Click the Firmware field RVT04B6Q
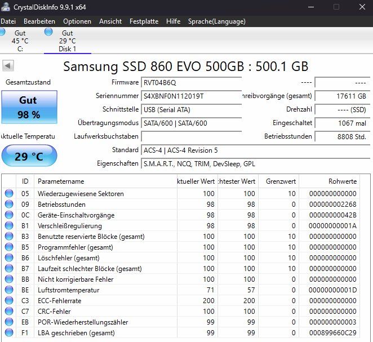 [x=191, y=82]
